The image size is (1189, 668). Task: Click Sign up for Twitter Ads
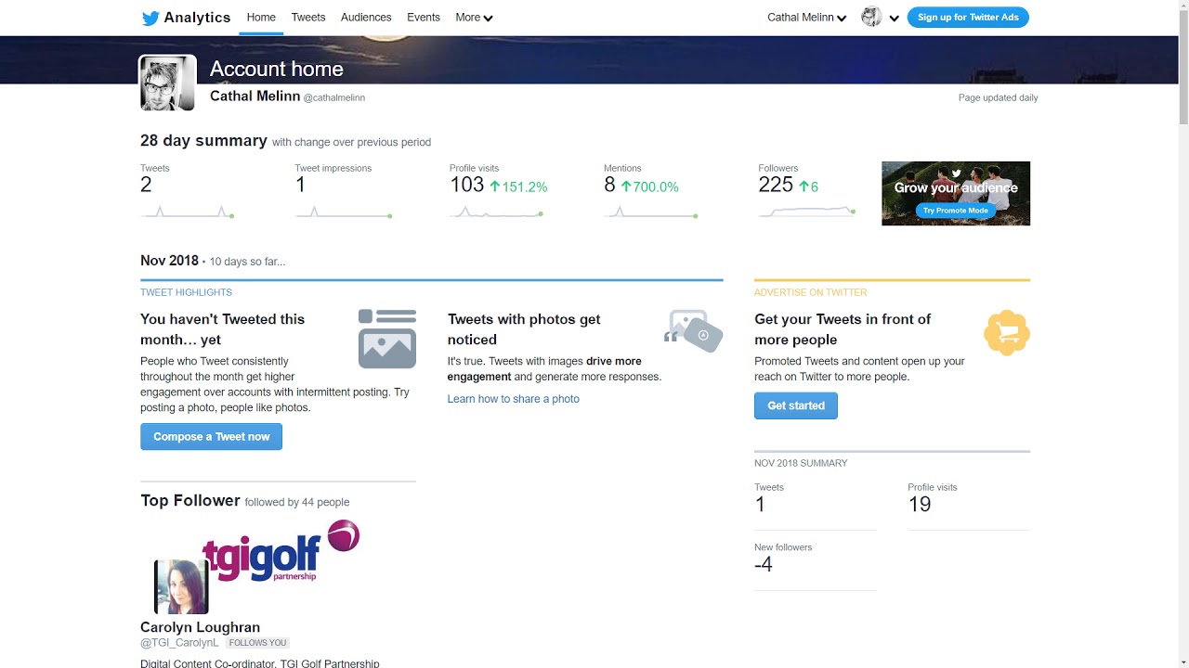point(968,17)
